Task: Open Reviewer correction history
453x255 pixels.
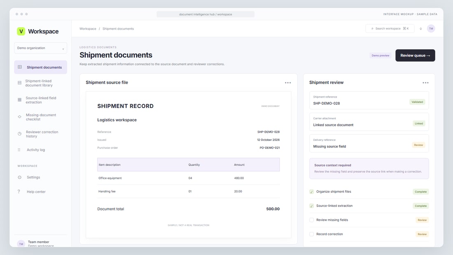Action: [x=40, y=134]
